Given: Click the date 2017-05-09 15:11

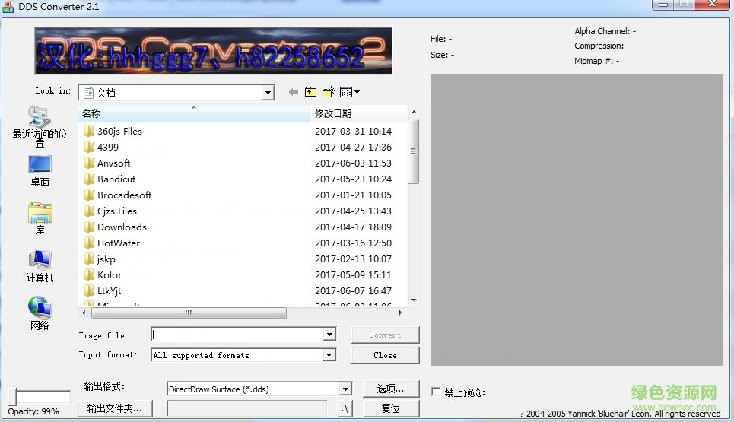Looking at the screenshot, I should 353,274.
